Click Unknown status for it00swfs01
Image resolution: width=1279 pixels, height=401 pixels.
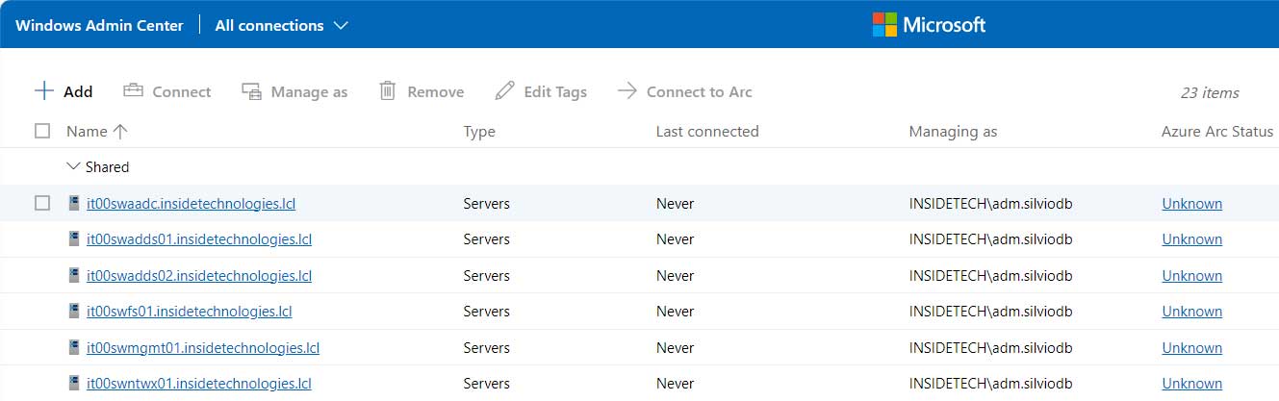click(x=1192, y=311)
